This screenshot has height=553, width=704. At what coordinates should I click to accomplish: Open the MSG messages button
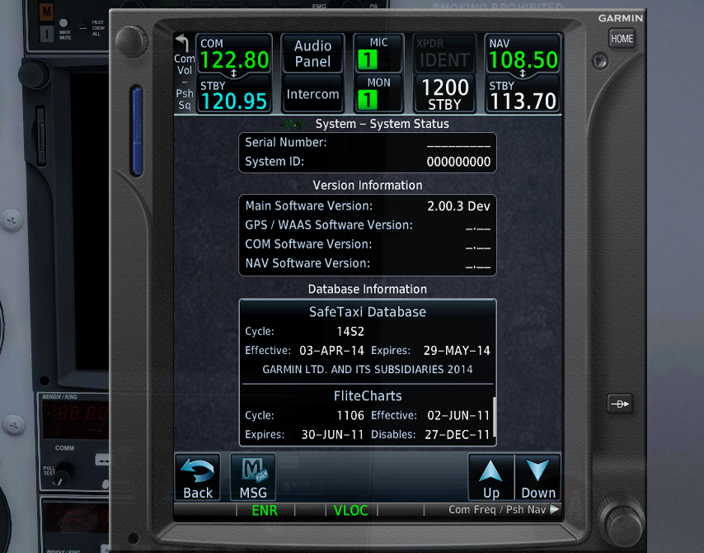click(253, 477)
